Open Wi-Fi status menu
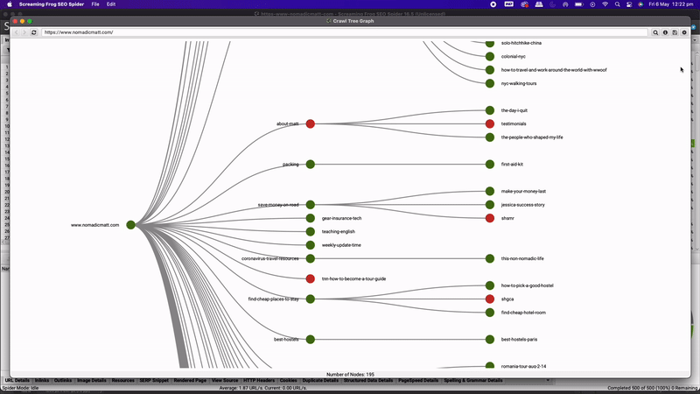The height and width of the screenshot is (394, 700). (605, 4)
